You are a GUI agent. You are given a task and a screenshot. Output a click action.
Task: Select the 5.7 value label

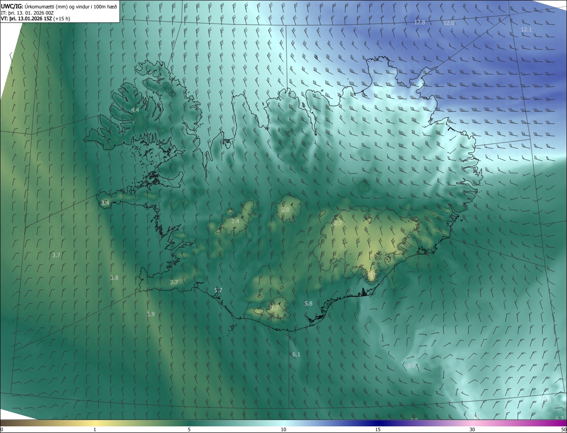pos(218,290)
